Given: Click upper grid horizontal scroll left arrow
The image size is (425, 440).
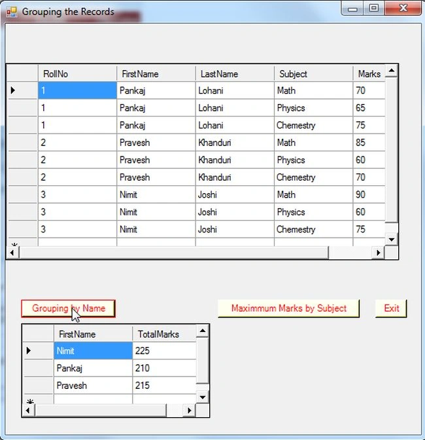Looking at the screenshot, I should coord(12,253).
